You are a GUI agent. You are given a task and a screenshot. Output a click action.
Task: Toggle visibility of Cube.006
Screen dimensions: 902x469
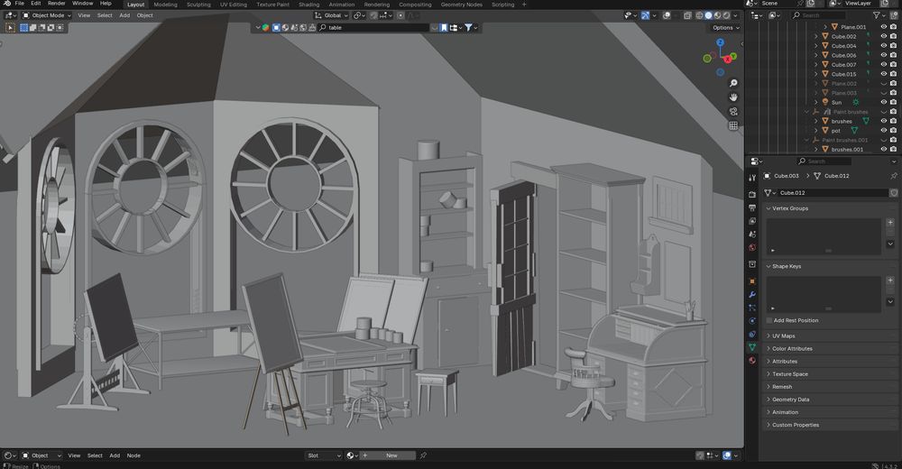(x=884, y=55)
